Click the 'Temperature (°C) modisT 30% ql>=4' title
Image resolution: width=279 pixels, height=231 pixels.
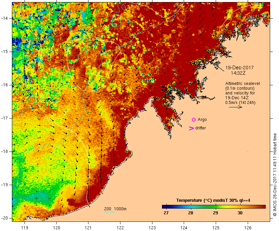point(213,200)
